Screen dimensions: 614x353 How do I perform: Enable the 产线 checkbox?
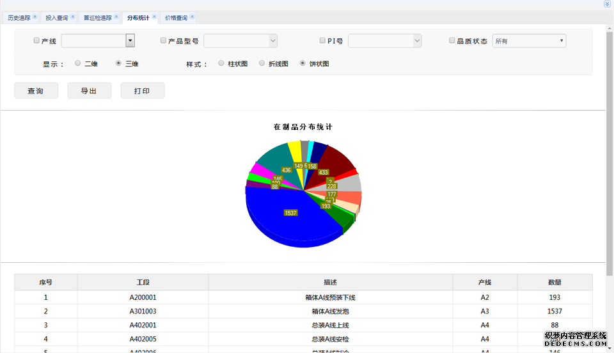click(36, 41)
